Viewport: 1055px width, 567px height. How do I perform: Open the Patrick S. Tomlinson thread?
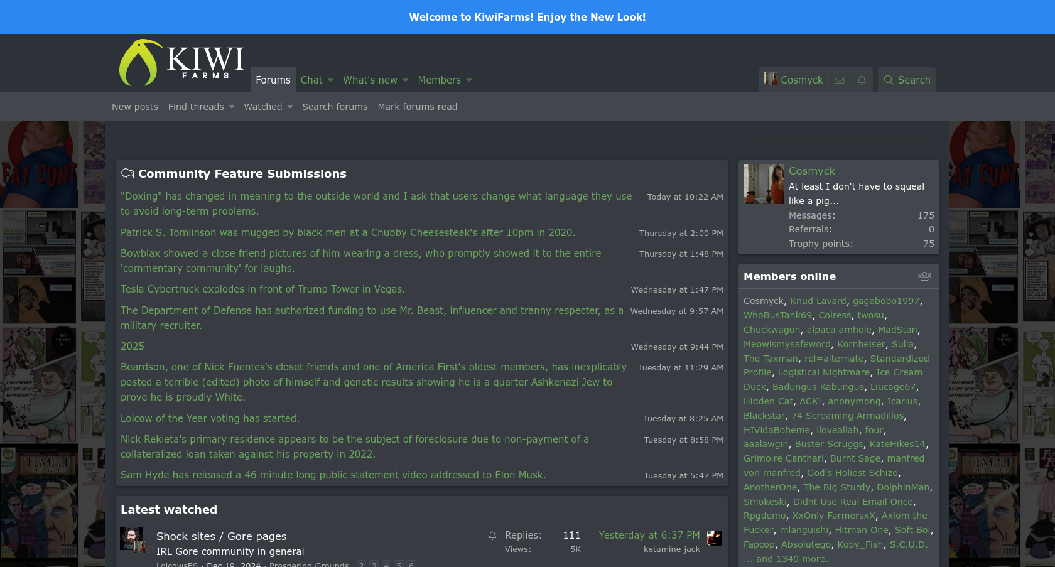point(348,233)
